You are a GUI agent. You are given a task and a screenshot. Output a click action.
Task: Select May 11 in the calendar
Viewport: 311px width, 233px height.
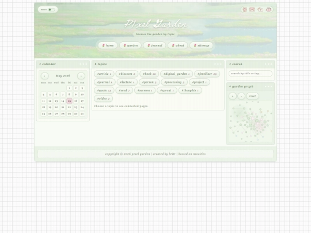pyautogui.click(x=43, y=101)
